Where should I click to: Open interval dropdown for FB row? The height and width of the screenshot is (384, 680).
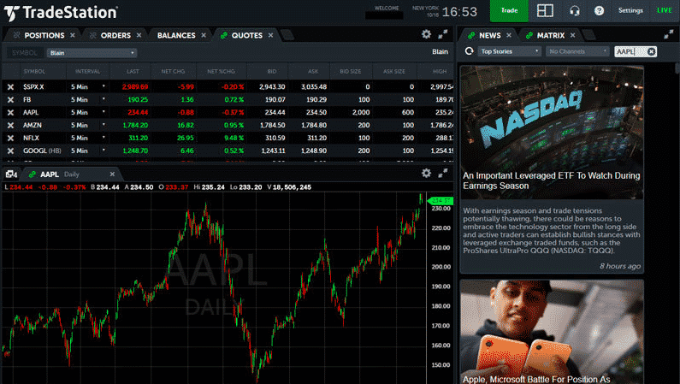tap(103, 99)
